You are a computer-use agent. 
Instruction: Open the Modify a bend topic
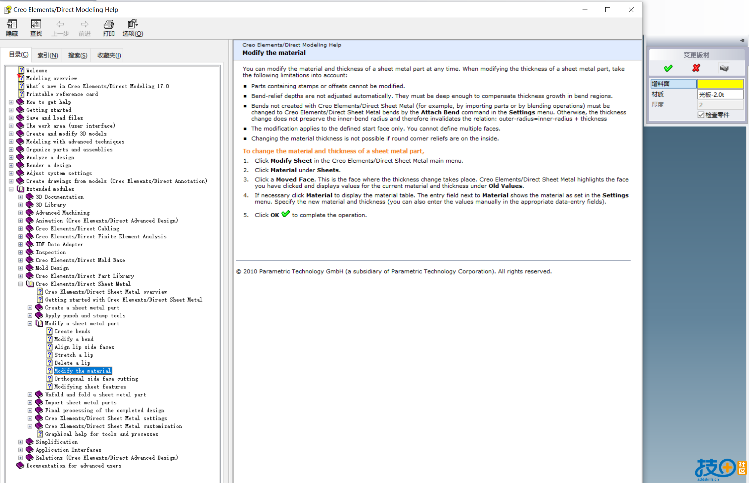(74, 339)
